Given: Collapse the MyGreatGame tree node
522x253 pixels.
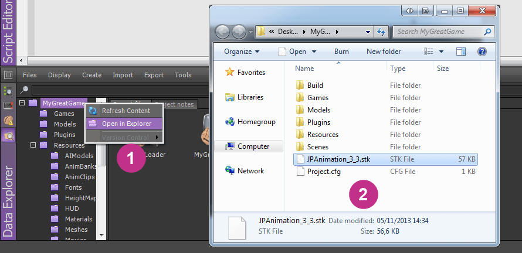Looking at the screenshot, I should pyautogui.click(x=22, y=103).
